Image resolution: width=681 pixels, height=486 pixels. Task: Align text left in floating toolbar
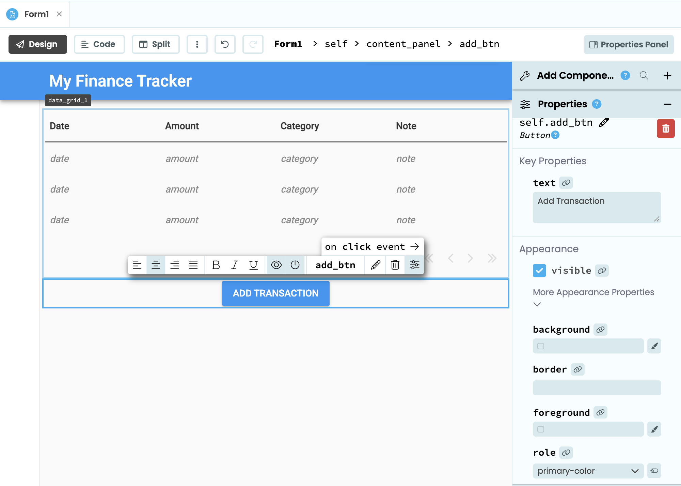[137, 265]
